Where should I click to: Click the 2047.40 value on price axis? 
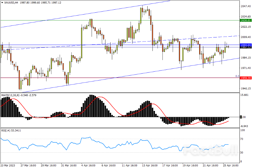click(246, 6)
